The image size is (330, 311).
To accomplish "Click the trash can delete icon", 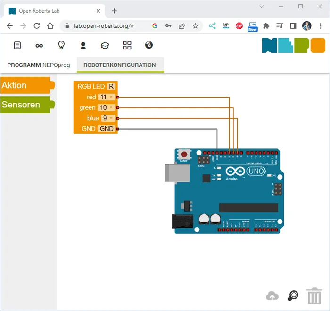I will coord(314,296).
